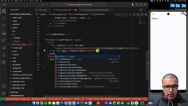The image size is (188, 106).
Task: Toggle secondary side bar visibility
Action: click(141, 5)
